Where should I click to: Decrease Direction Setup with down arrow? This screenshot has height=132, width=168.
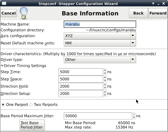coord(105,95)
